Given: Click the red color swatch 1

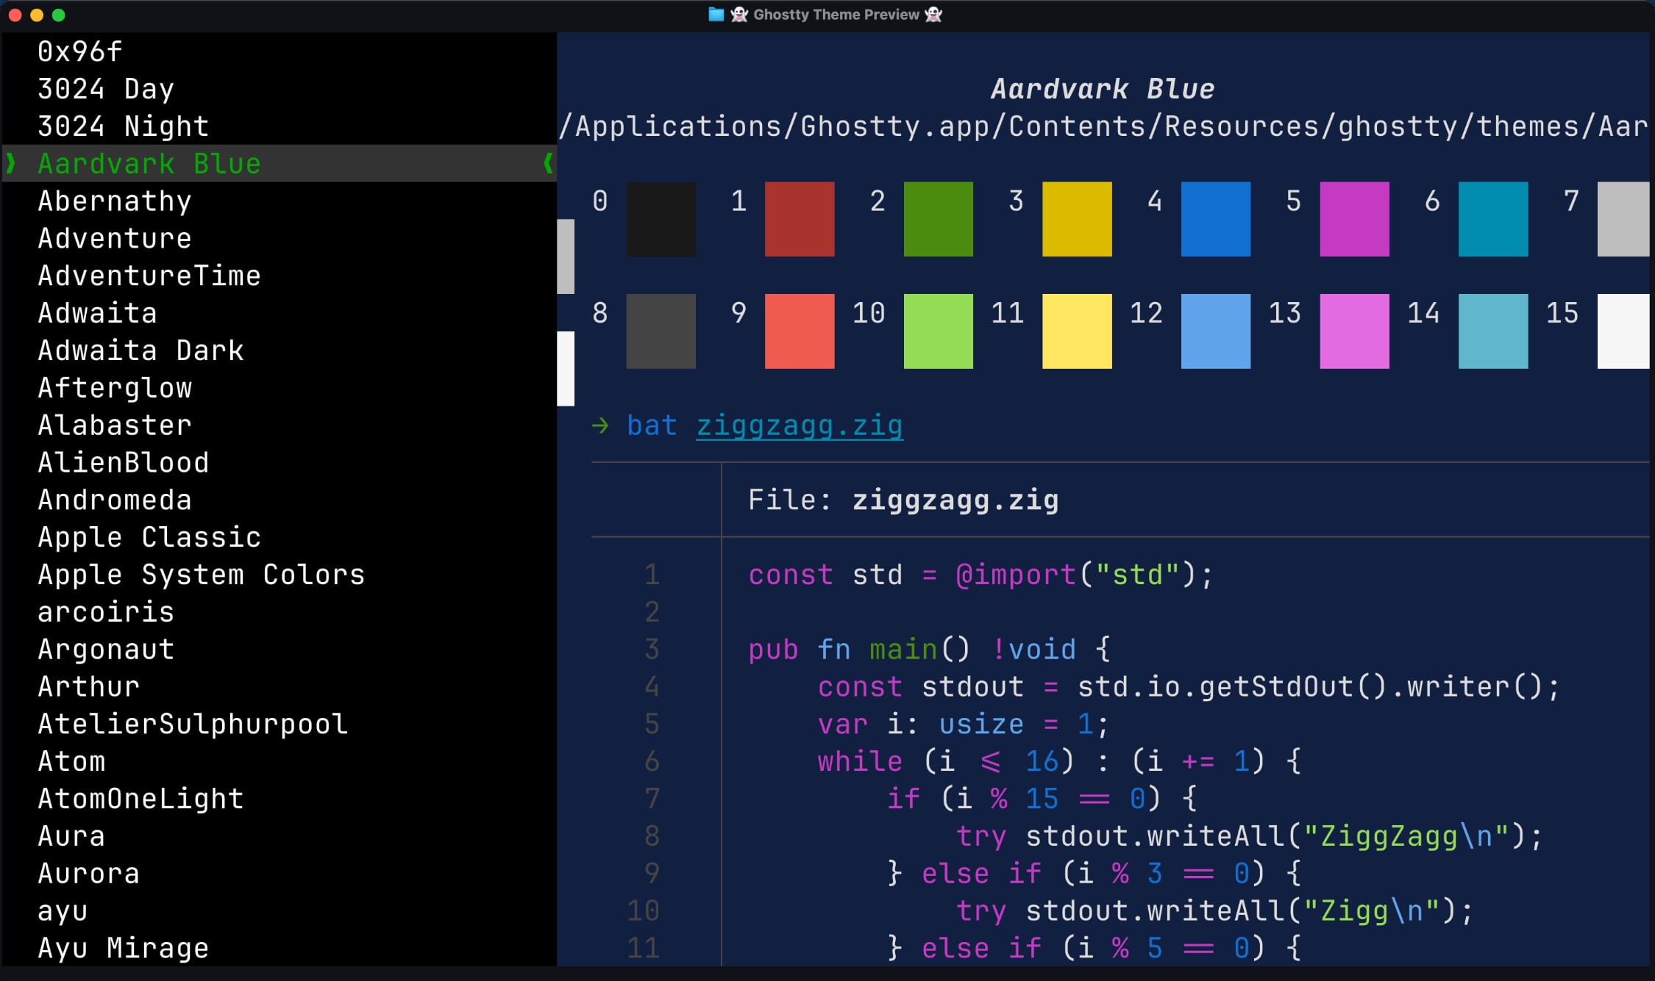Looking at the screenshot, I should pyautogui.click(x=800, y=219).
